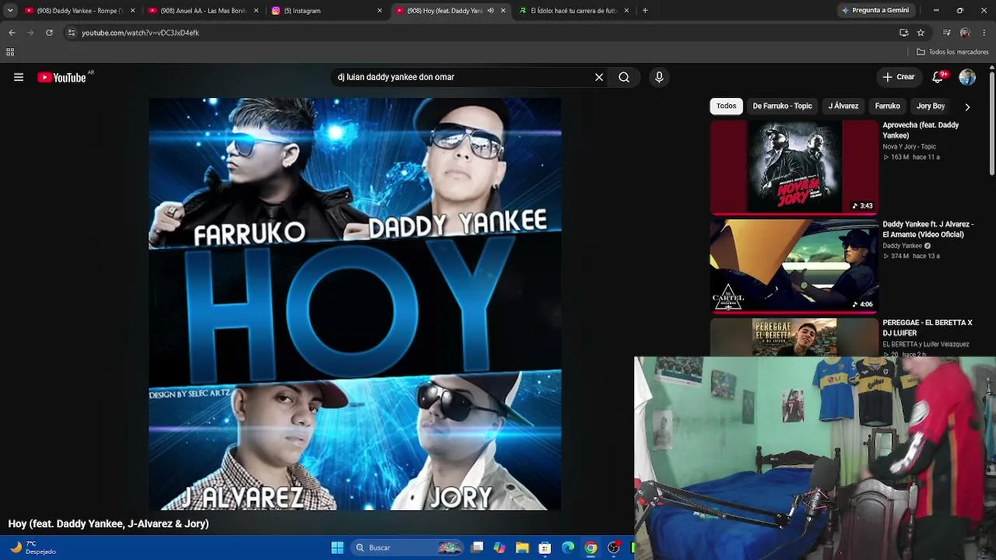Clear the YouTube search query

(x=599, y=77)
